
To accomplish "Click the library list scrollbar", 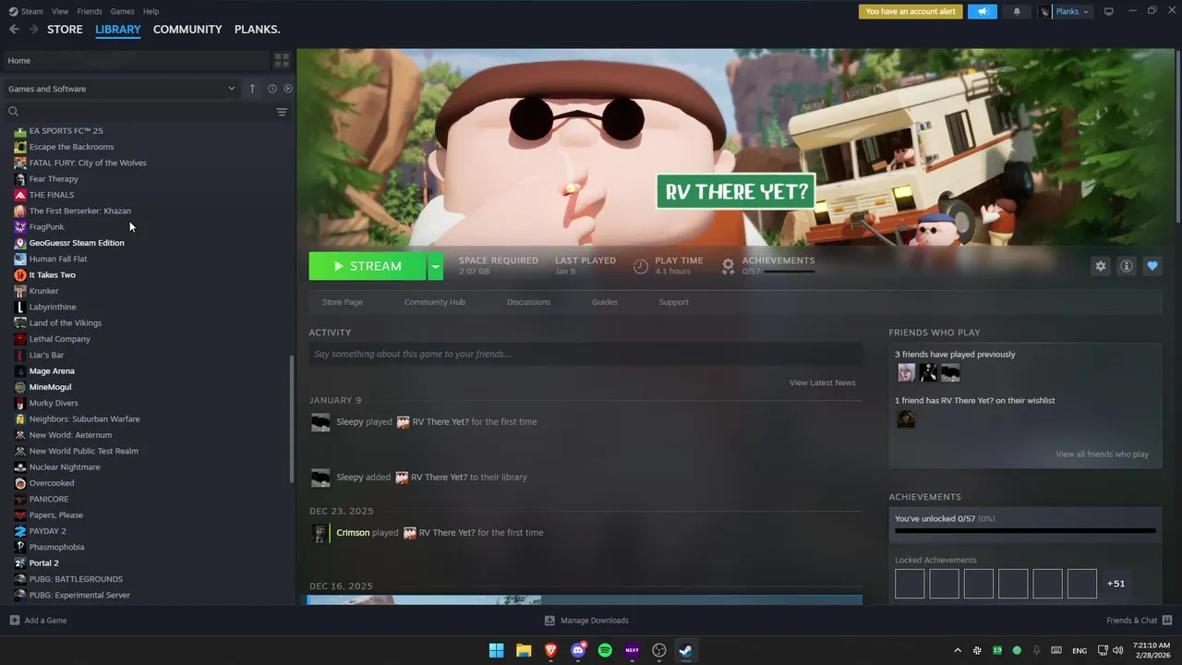I will (292, 420).
